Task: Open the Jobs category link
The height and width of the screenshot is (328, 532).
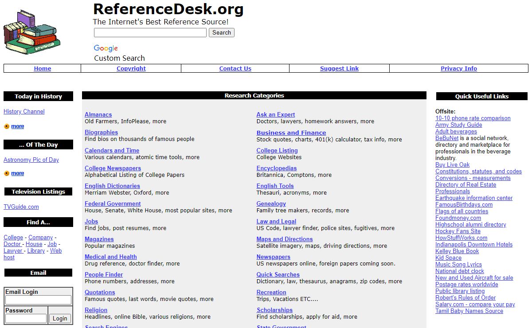Action: [91, 221]
